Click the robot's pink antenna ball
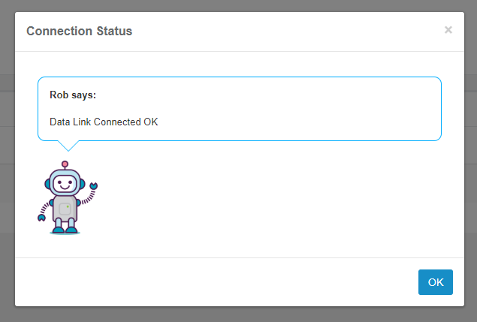Screen dimensions: 477x322 point(65,164)
